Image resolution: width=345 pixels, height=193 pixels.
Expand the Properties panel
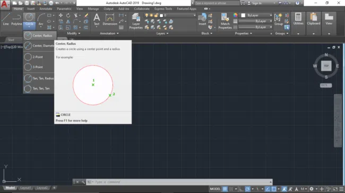coord(243,33)
